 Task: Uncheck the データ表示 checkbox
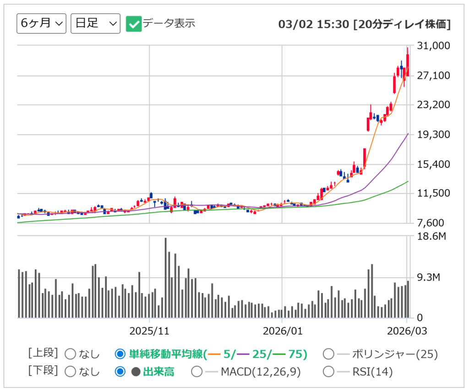click(x=133, y=23)
